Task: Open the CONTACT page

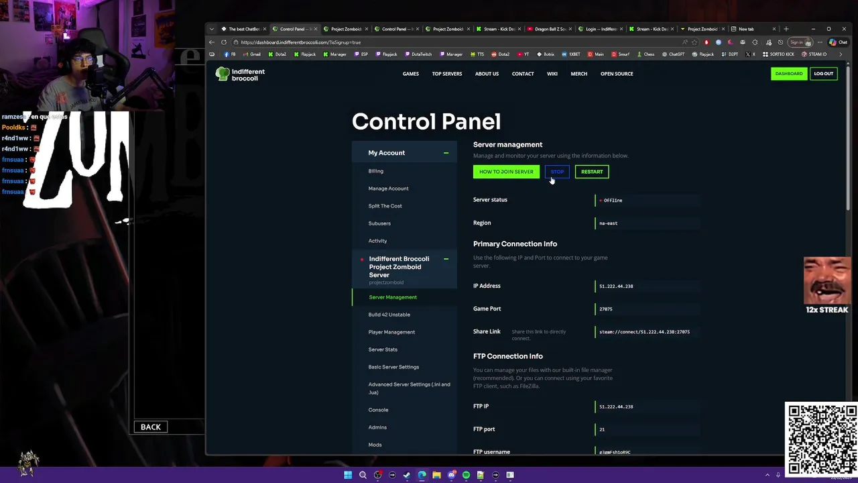Action: [523, 74]
